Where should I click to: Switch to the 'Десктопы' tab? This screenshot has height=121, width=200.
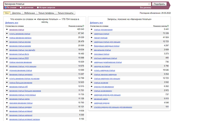point(17,13)
